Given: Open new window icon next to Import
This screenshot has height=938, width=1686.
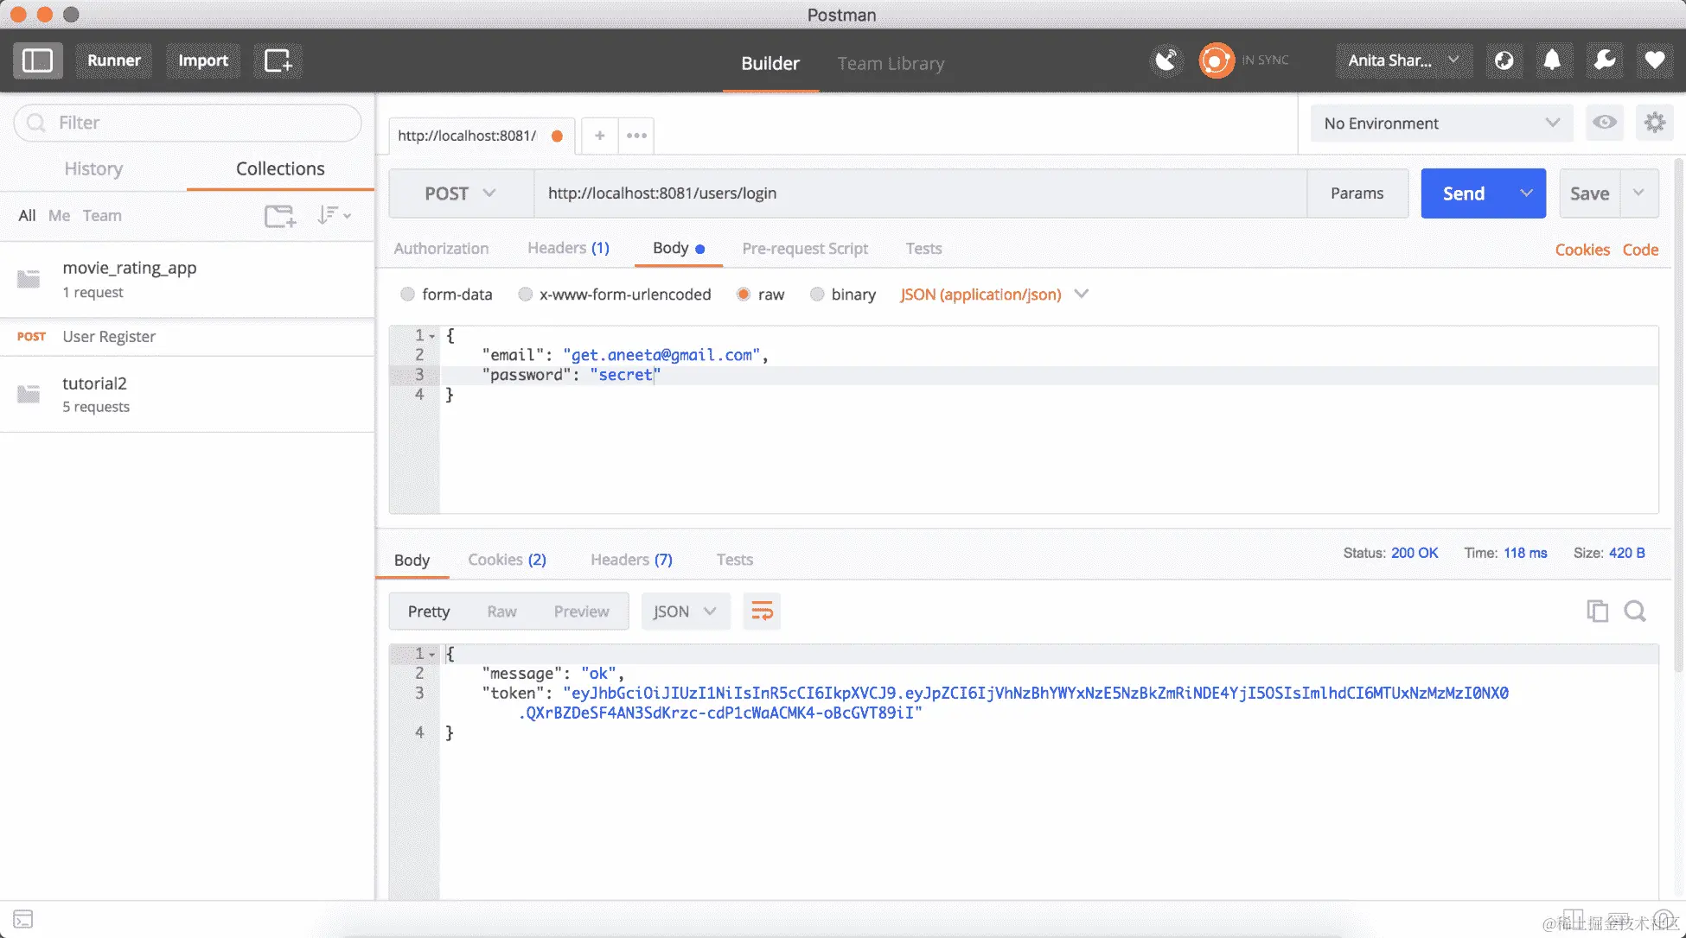Looking at the screenshot, I should coord(278,60).
